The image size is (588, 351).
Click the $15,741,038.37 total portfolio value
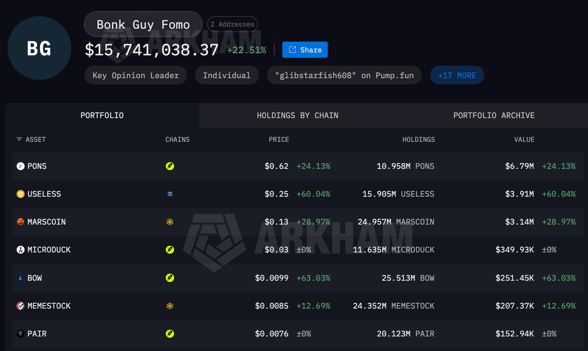[x=152, y=50]
